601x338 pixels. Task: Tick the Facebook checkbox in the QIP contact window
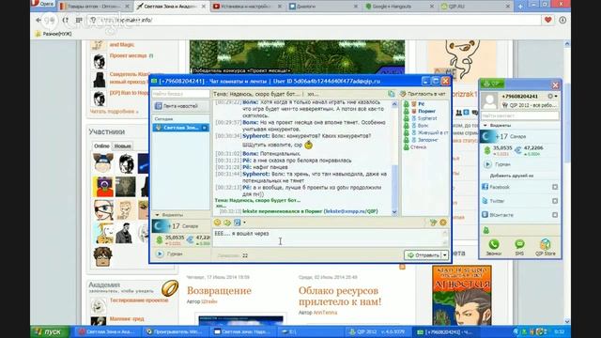click(x=555, y=187)
